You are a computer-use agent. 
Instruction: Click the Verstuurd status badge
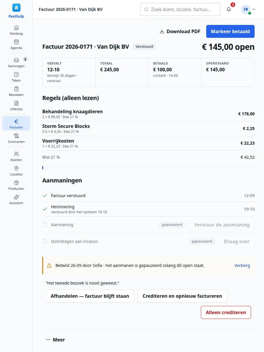(x=144, y=46)
